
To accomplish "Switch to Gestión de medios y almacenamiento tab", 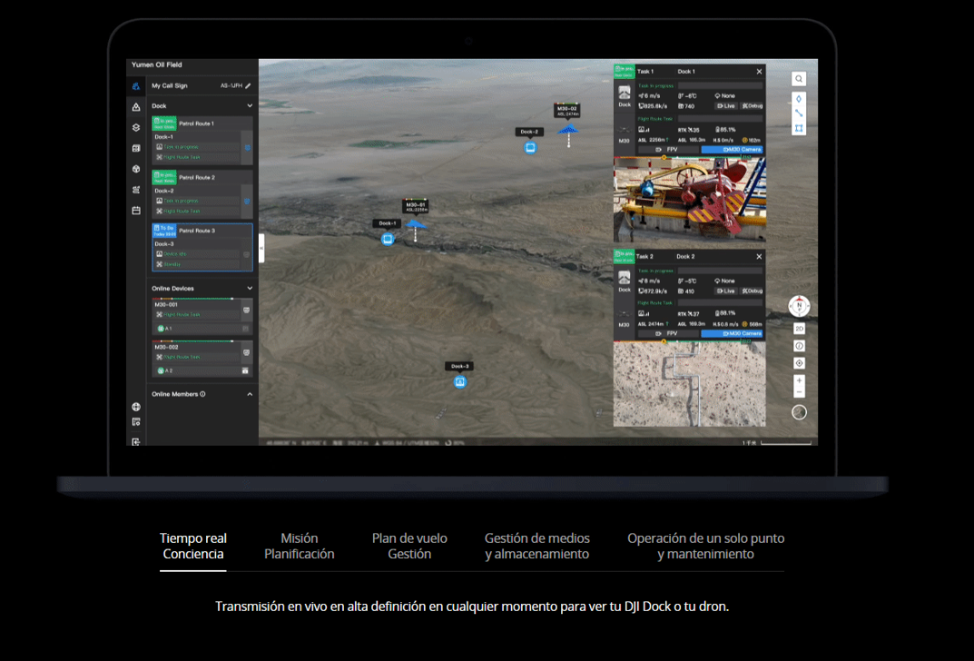I will tap(536, 546).
